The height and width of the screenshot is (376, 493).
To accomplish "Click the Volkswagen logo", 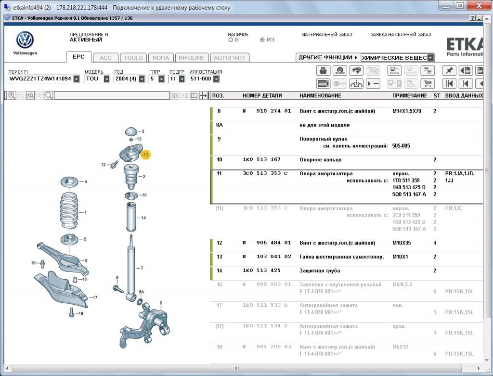I will (25, 40).
